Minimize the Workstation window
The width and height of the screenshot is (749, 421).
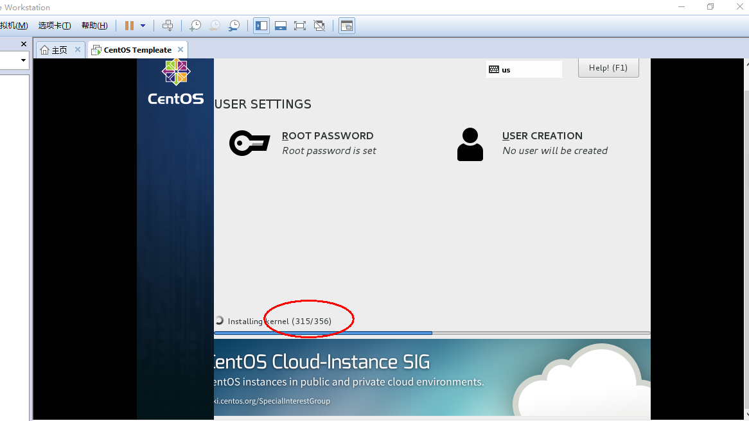[682, 6]
